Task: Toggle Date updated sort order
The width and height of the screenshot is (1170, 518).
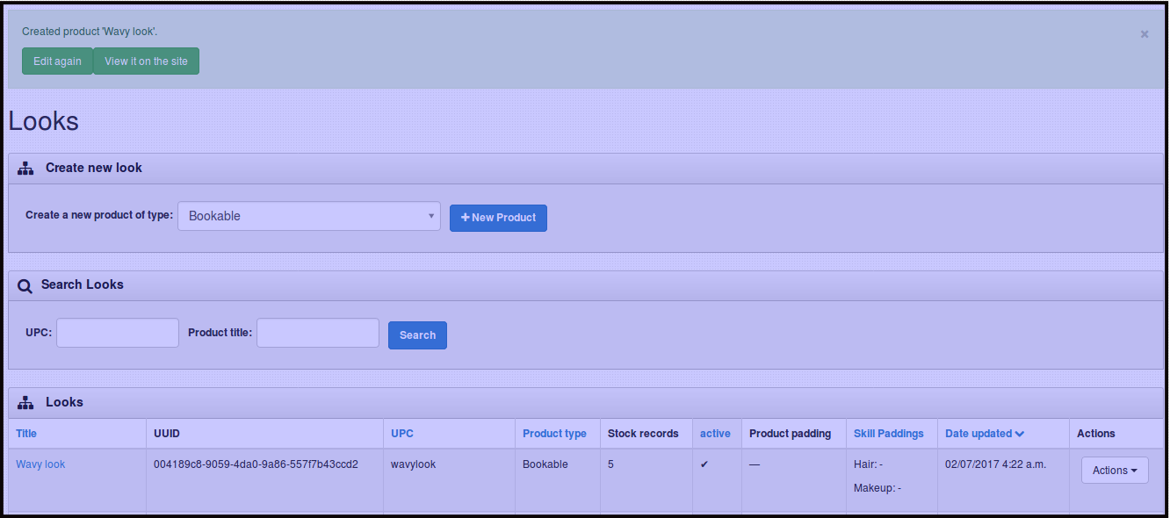Action: 985,434
